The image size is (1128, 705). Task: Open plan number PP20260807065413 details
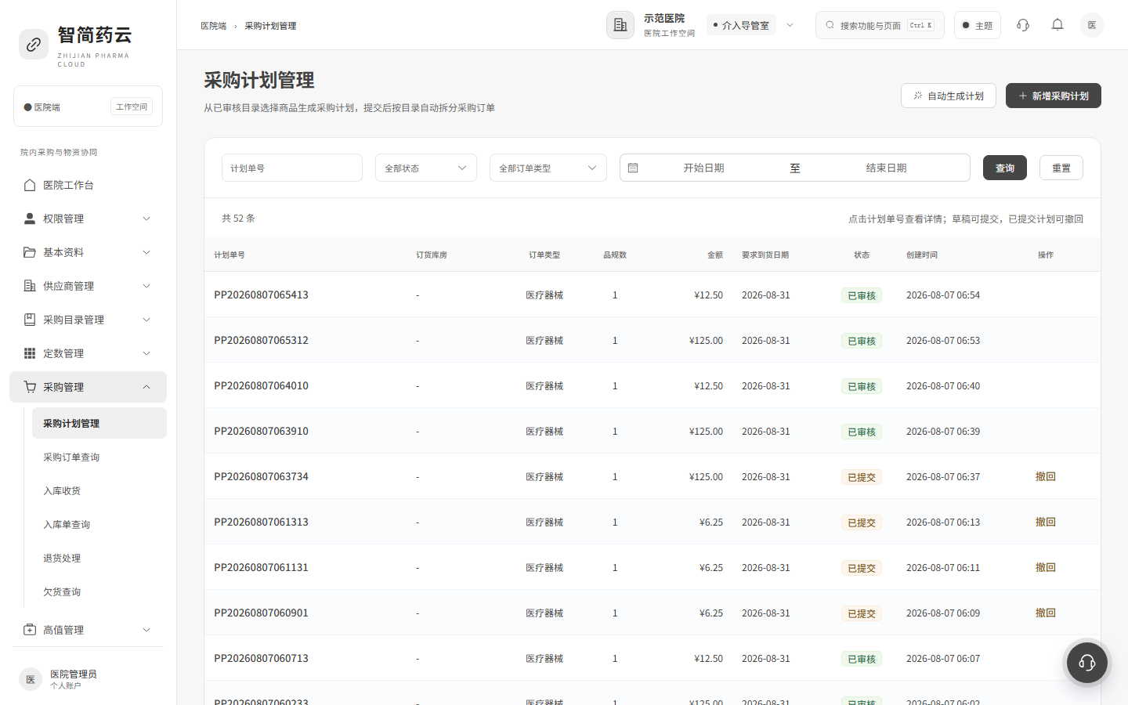coord(261,295)
